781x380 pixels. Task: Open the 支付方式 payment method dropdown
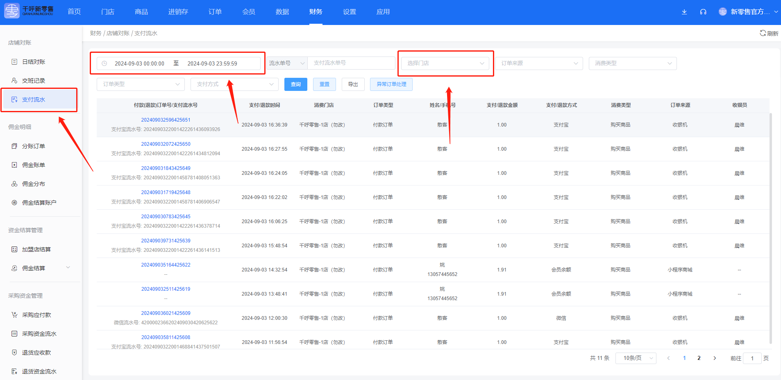tap(234, 84)
